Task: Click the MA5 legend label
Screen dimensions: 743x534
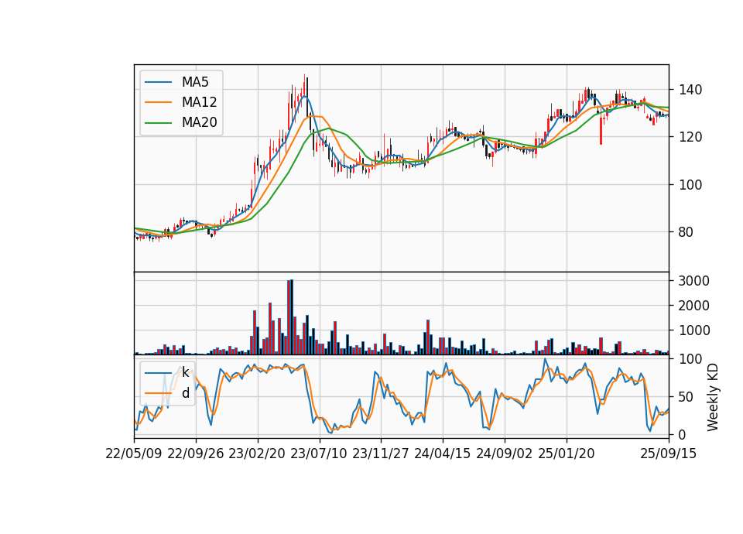Action: click(195, 82)
